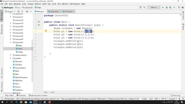
Task: Open File Explorer from taskbar
Action: (x=21, y=102)
